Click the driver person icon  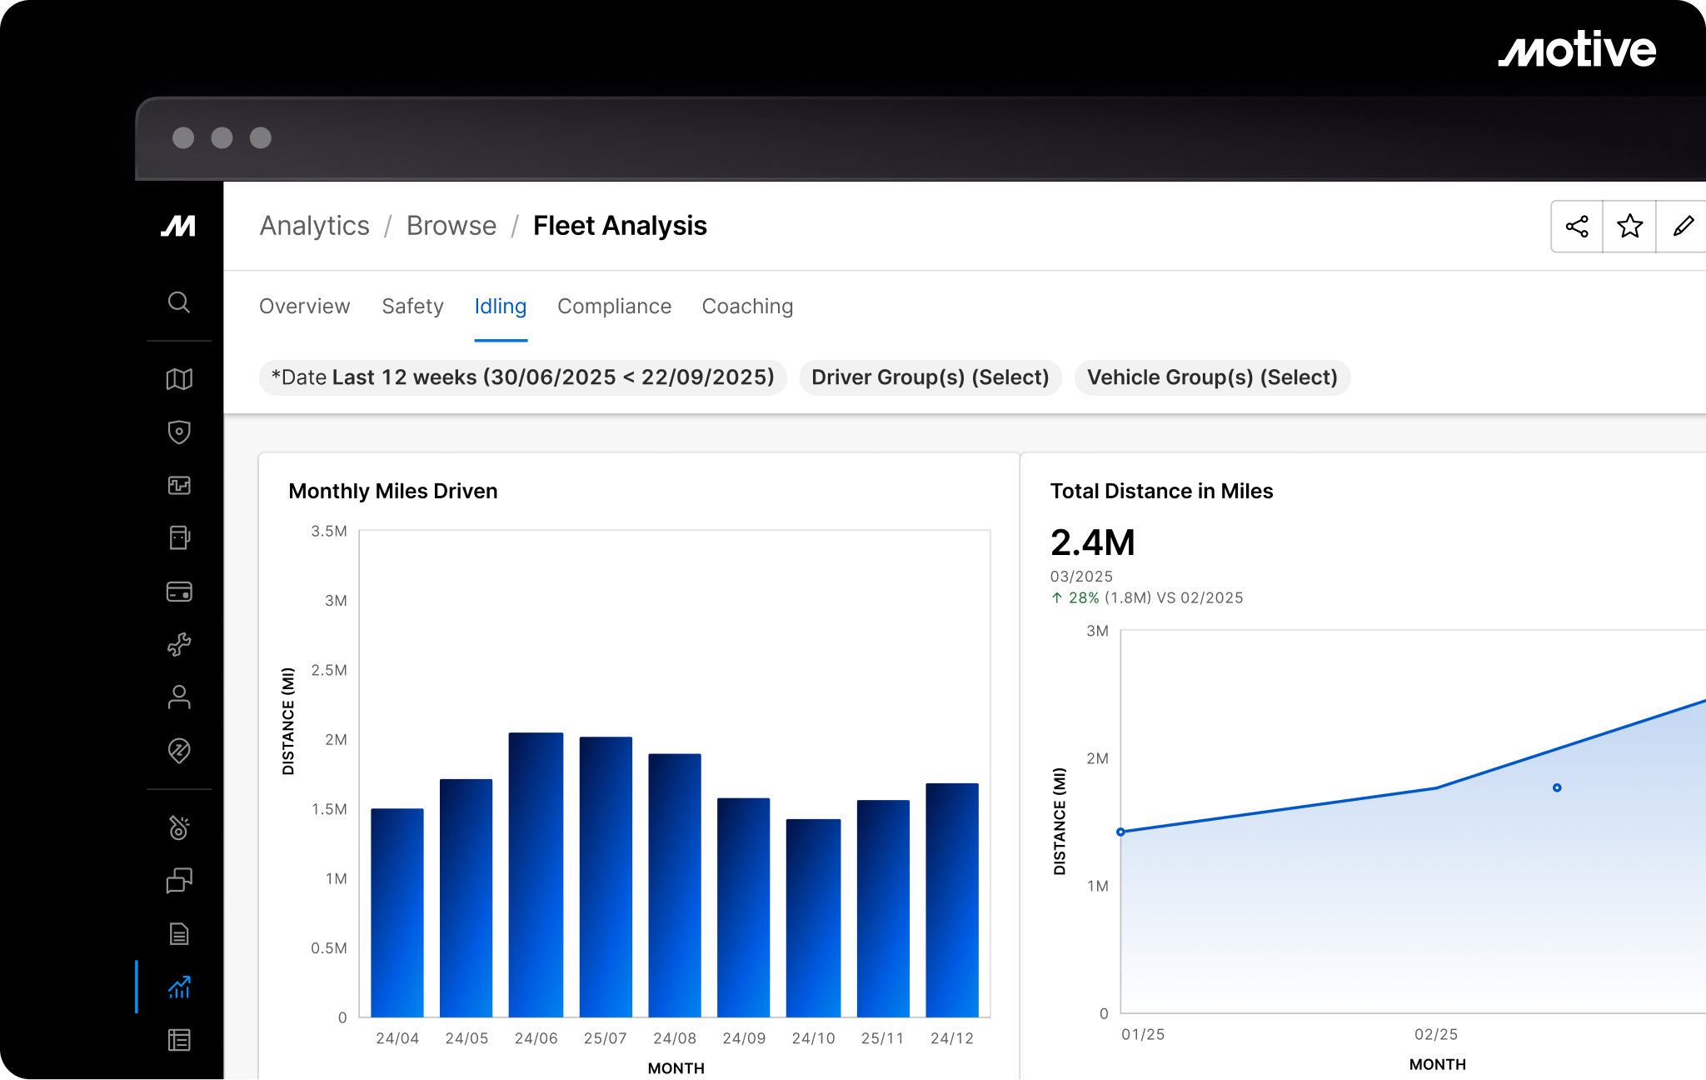[x=178, y=697]
